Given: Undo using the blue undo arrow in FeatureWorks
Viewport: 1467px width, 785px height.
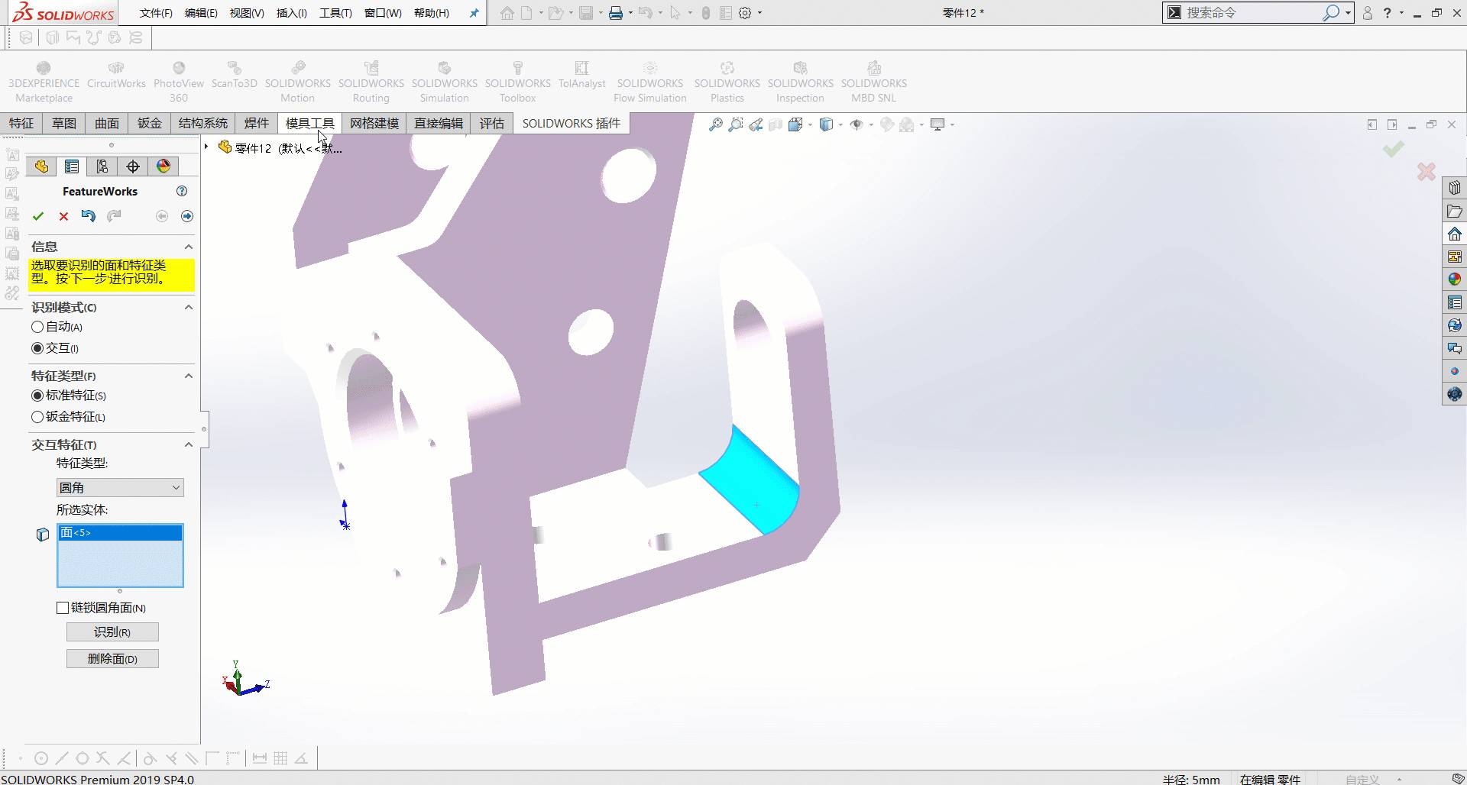Looking at the screenshot, I should pos(89,216).
